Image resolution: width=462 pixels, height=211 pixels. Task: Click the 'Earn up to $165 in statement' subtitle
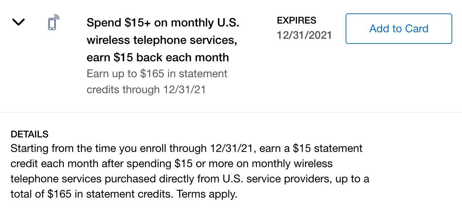[x=157, y=74]
